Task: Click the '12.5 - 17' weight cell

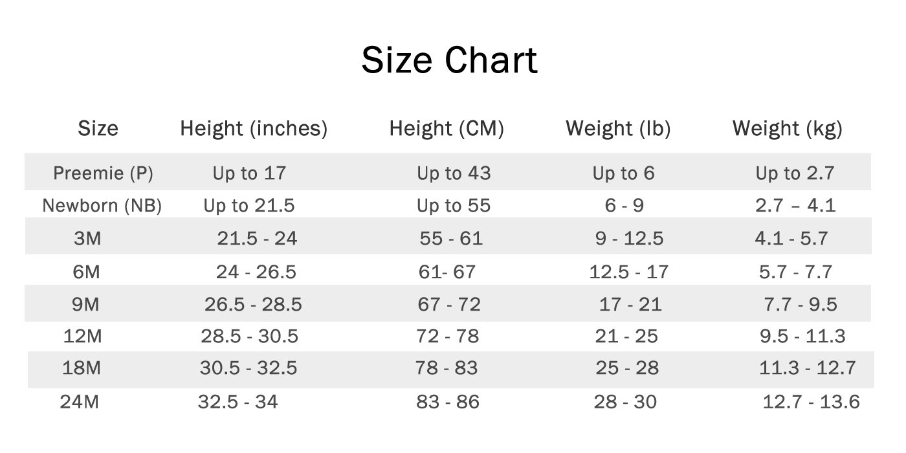Action: pos(629,272)
